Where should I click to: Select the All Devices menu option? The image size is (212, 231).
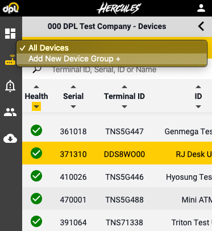pos(112,48)
